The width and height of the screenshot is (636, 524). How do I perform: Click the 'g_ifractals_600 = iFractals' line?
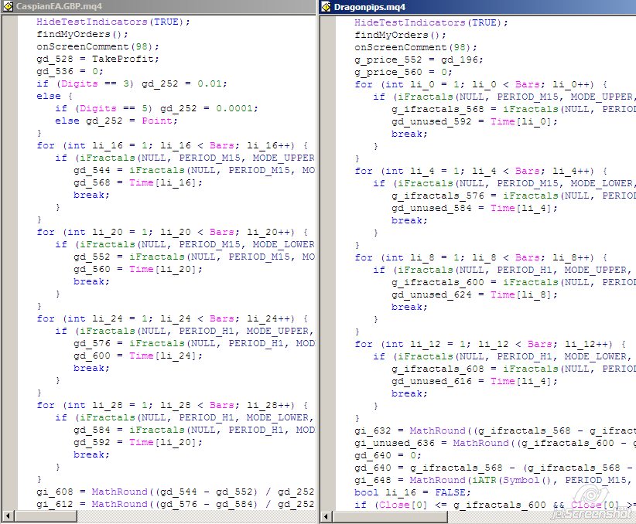(x=514, y=282)
